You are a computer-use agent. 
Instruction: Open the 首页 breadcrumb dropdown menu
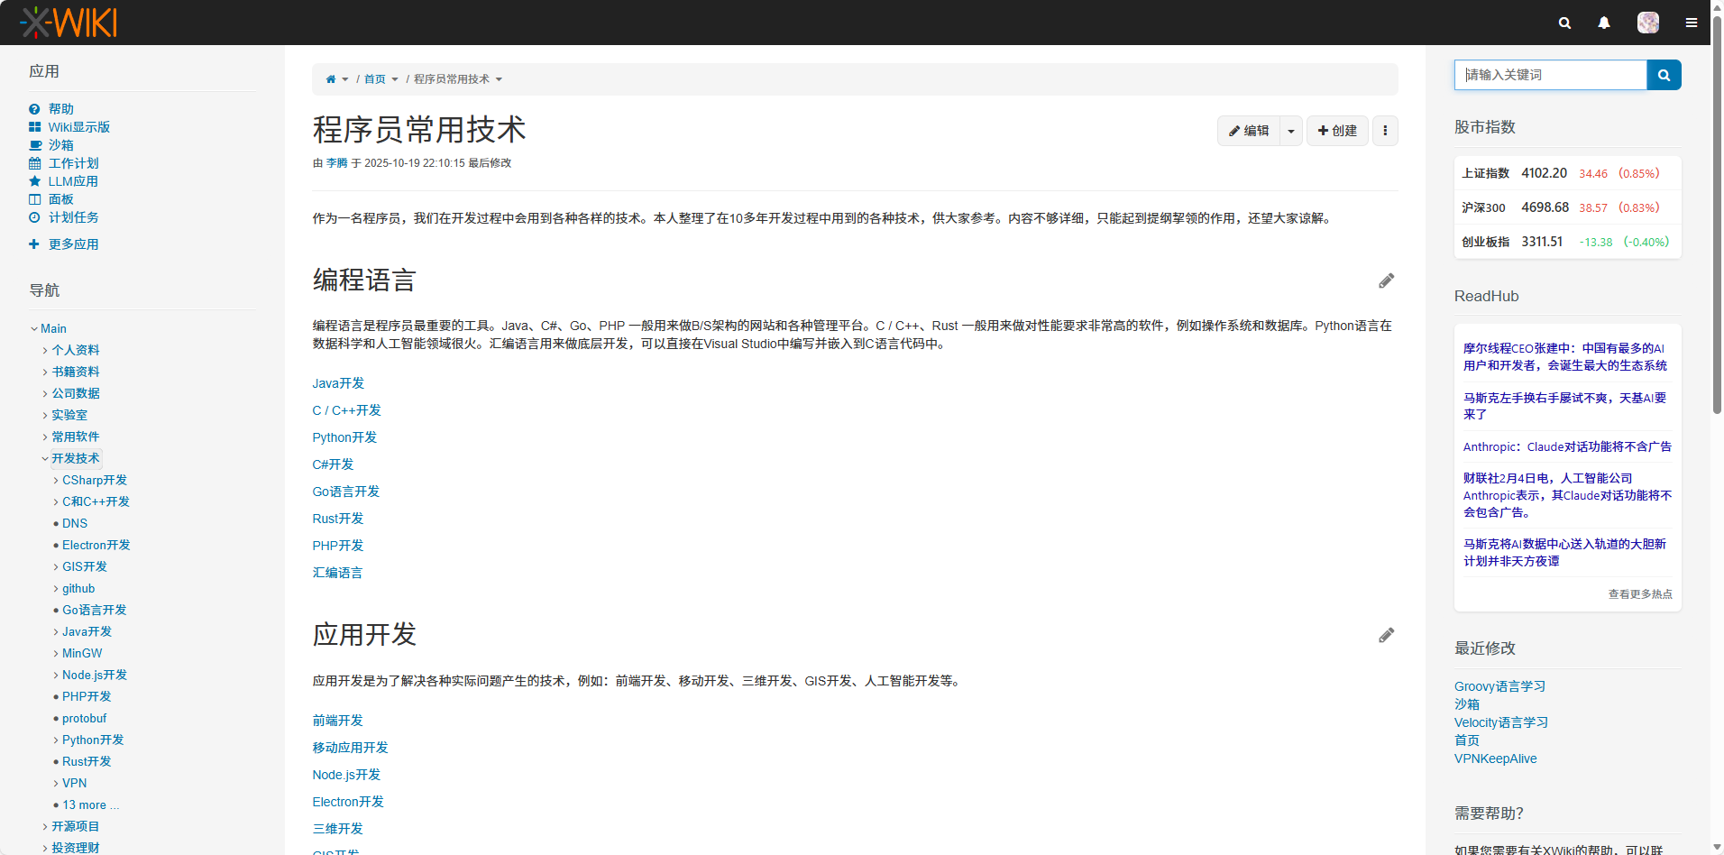pyautogui.click(x=394, y=79)
